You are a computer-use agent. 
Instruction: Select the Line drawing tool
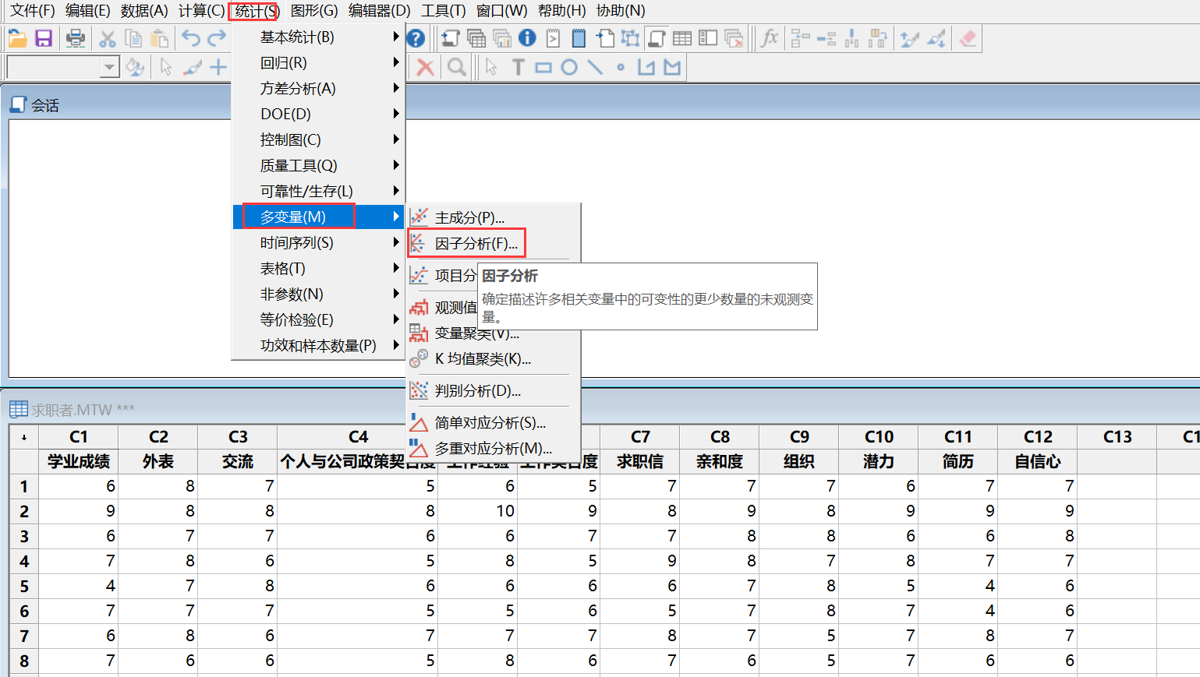(x=595, y=67)
